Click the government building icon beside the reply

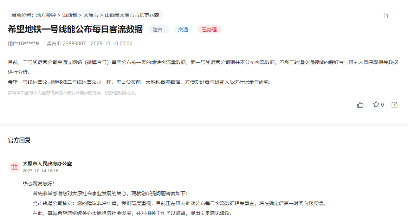[14, 167]
